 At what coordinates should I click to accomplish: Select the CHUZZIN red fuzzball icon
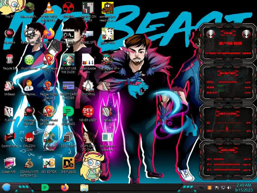[x=29, y=137]
